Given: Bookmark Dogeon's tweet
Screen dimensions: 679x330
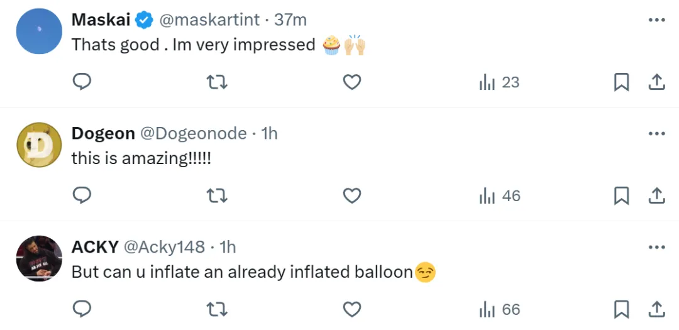Looking at the screenshot, I should pyautogui.click(x=621, y=196).
